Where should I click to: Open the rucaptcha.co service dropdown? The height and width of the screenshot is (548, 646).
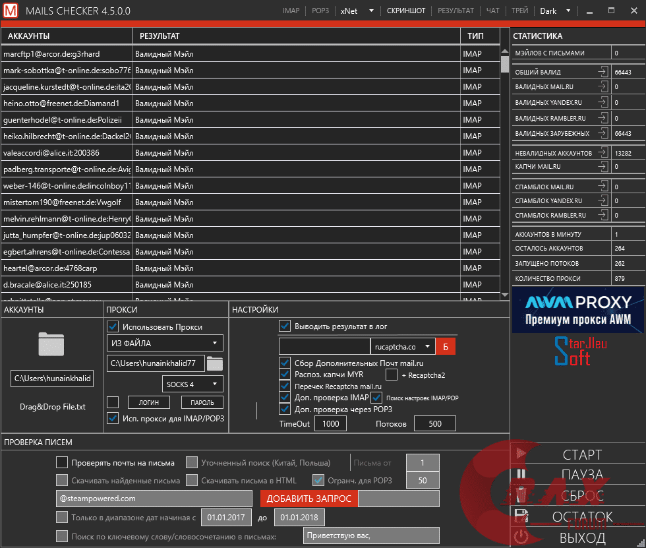(403, 346)
